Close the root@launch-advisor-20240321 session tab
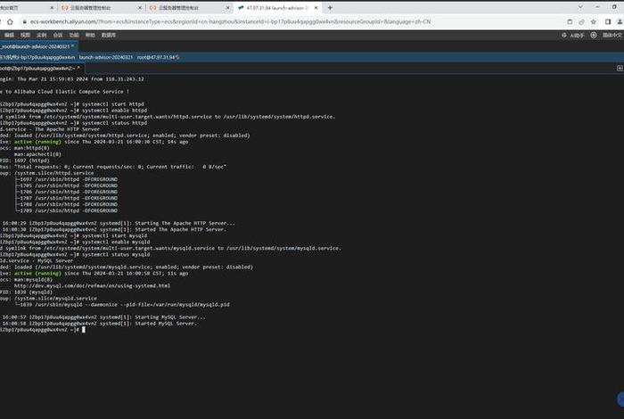The width and height of the screenshot is (624, 419). click(x=72, y=45)
